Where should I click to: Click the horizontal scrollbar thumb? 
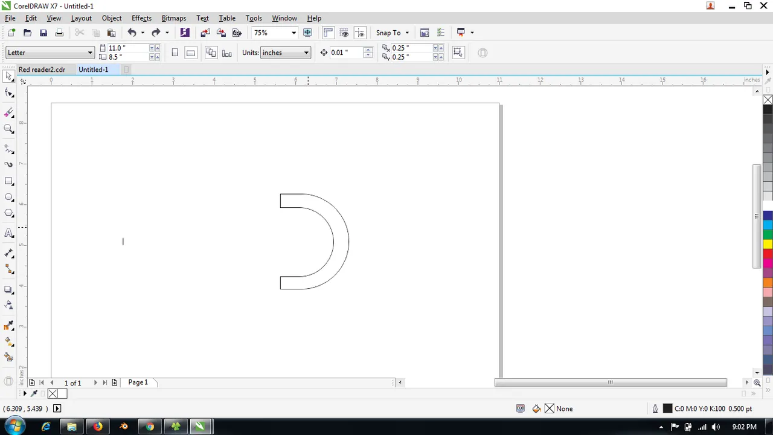click(611, 382)
